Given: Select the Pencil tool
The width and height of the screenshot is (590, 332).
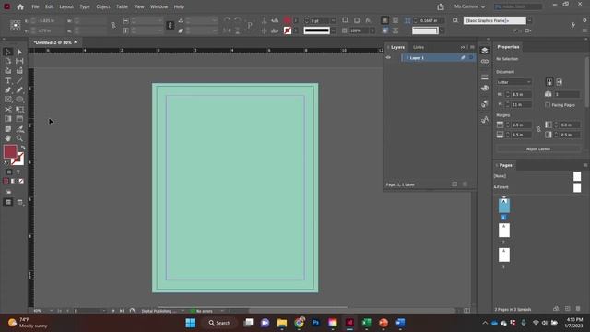Looking at the screenshot, I should [x=19, y=90].
